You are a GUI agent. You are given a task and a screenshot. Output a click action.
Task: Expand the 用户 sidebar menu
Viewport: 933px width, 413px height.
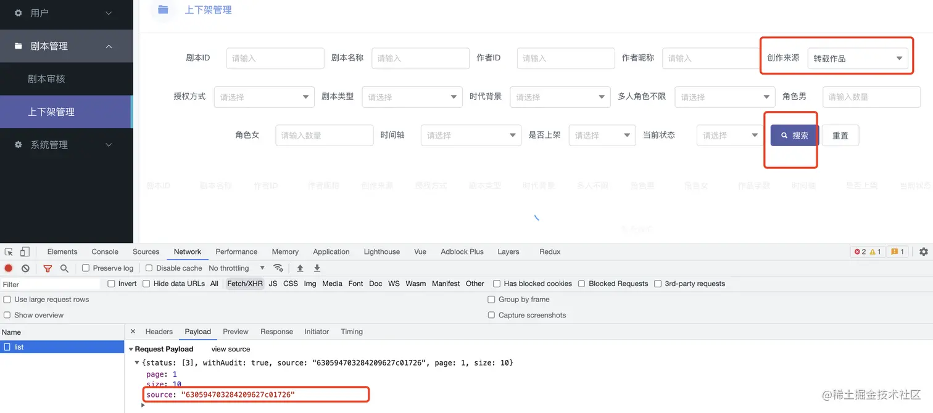point(66,13)
